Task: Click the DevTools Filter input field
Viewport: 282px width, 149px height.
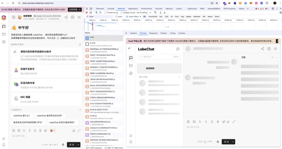Action: [x=100, y=17]
